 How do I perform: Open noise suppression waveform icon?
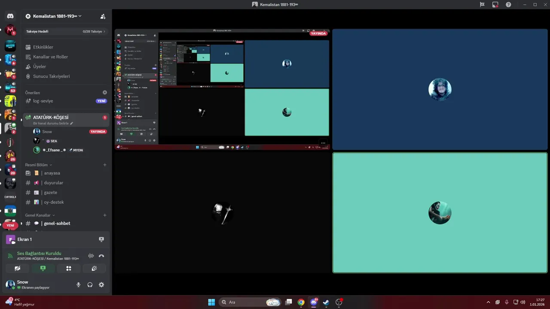(x=91, y=256)
